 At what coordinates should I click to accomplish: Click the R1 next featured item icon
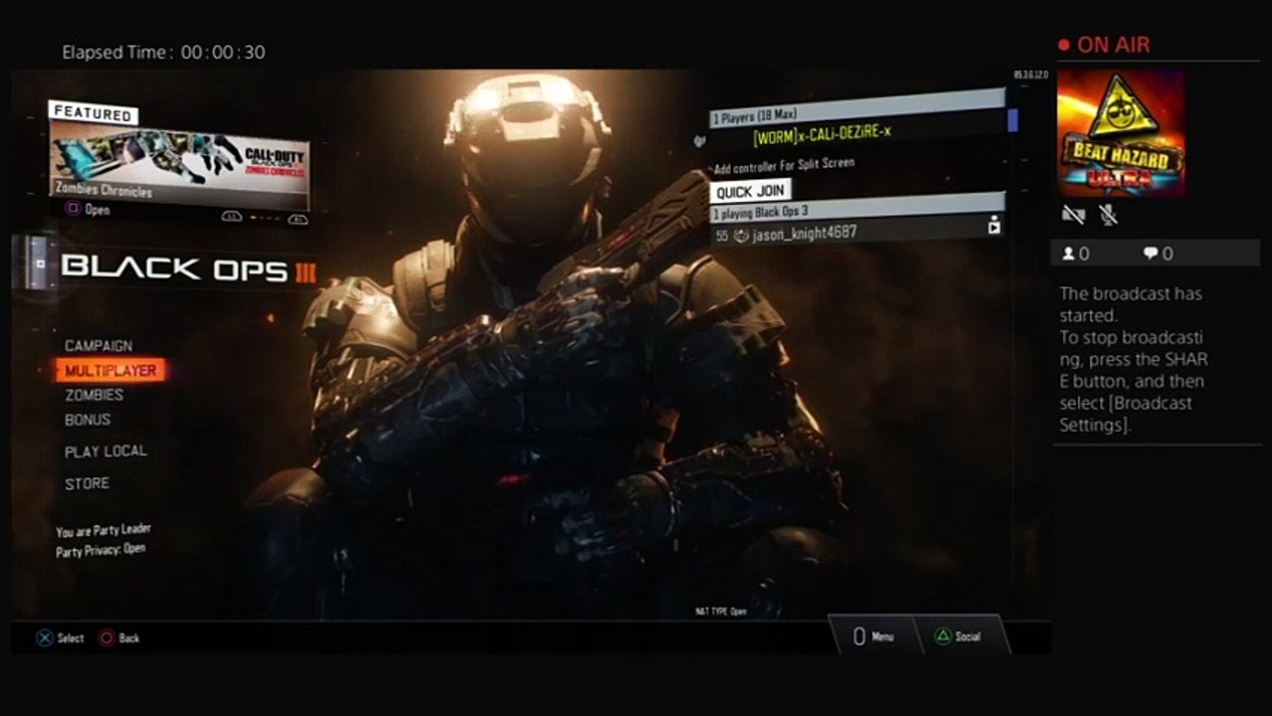(297, 218)
